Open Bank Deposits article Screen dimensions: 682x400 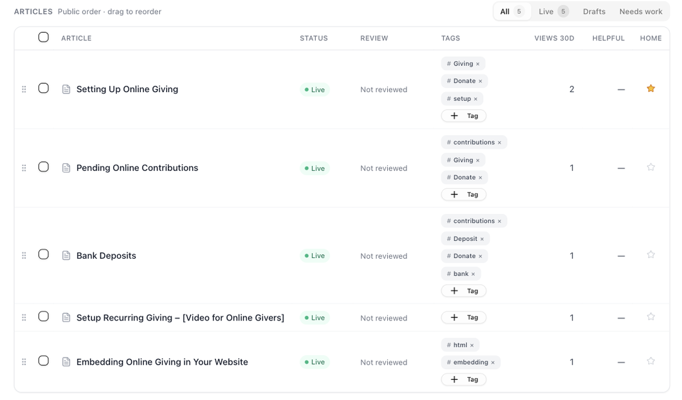[106, 256]
